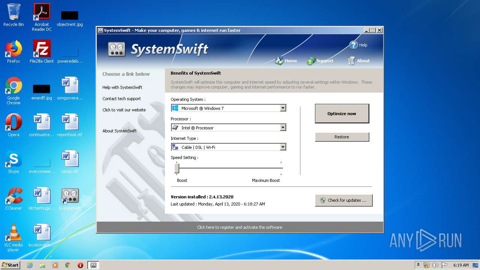Image resolution: width=480 pixels, height=270 pixels.
Task: Select the Microsoft Windows 7 combo box
Action: point(228,108)
